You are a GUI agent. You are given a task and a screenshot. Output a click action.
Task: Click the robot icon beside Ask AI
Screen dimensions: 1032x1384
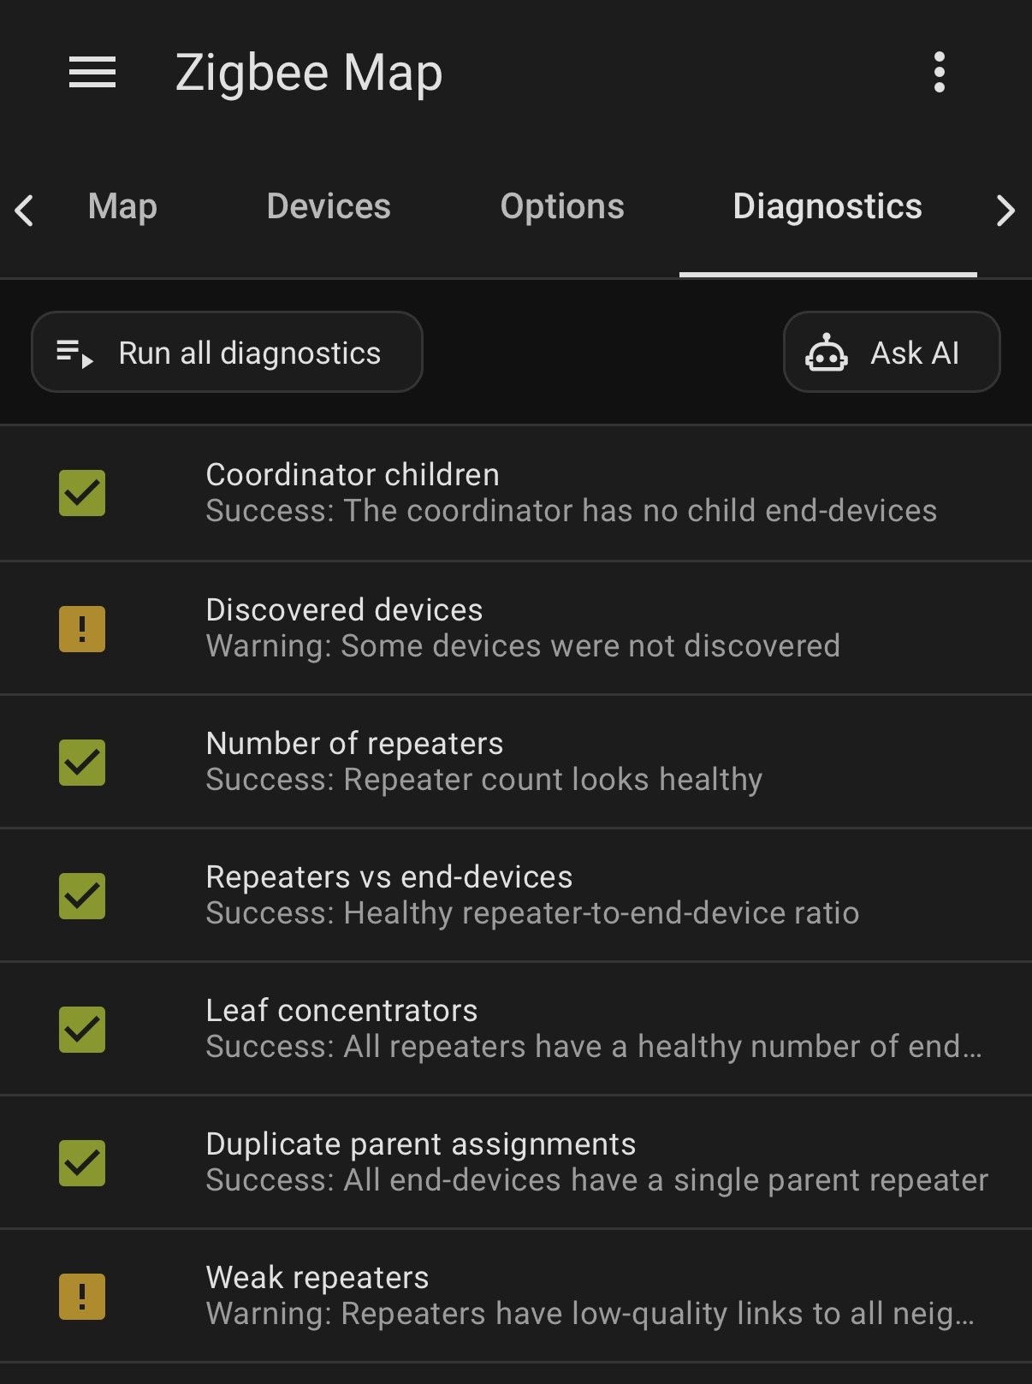tap(826, 353)
